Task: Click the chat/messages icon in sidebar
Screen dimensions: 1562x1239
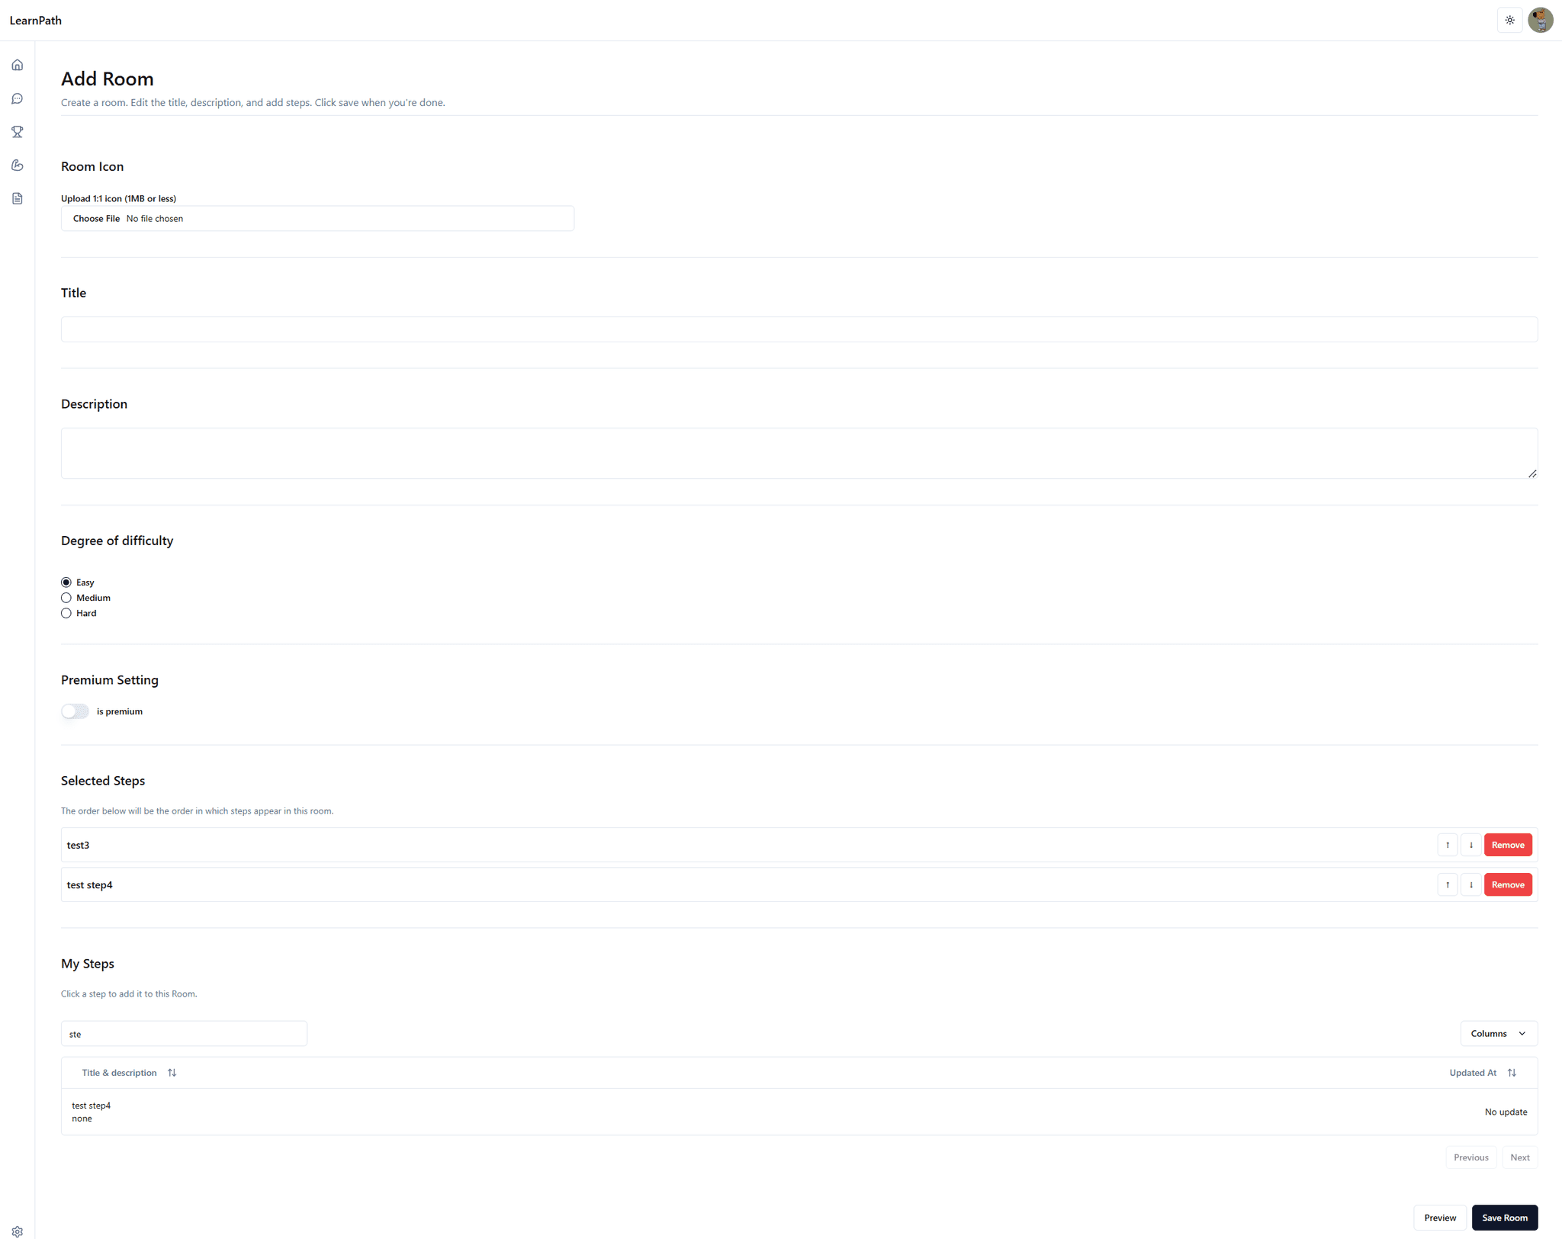Action: tap(17, 98)
